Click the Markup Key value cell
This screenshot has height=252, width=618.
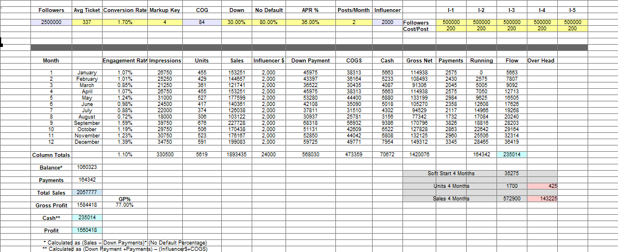tap(165, 22)
